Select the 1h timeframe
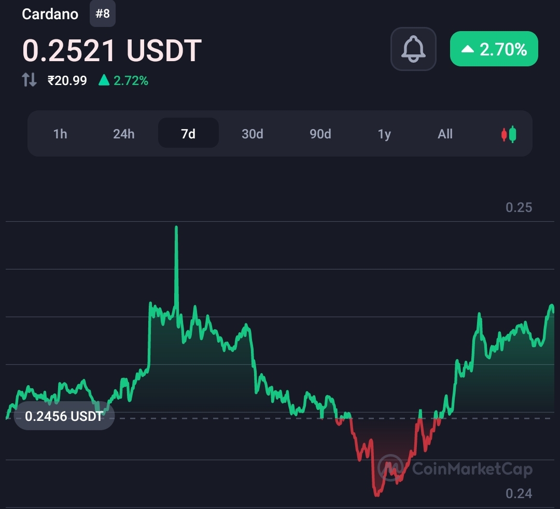The height and width of the screenshot is (509, 560). [x=60, y=134]
